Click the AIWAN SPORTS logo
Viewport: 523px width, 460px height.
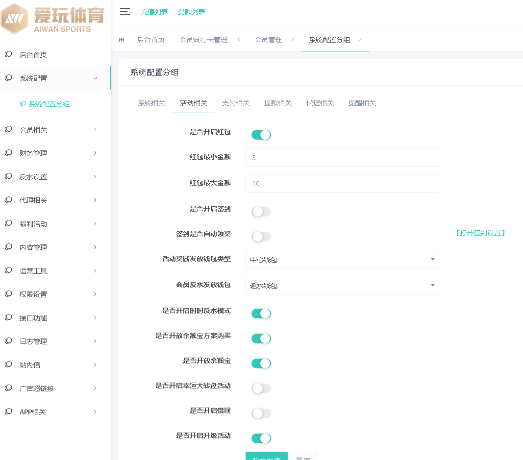pos(53,19)
